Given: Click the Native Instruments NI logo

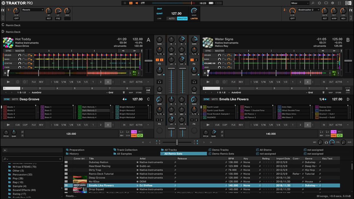Looking at the screenshot, I should coord(348,3).
